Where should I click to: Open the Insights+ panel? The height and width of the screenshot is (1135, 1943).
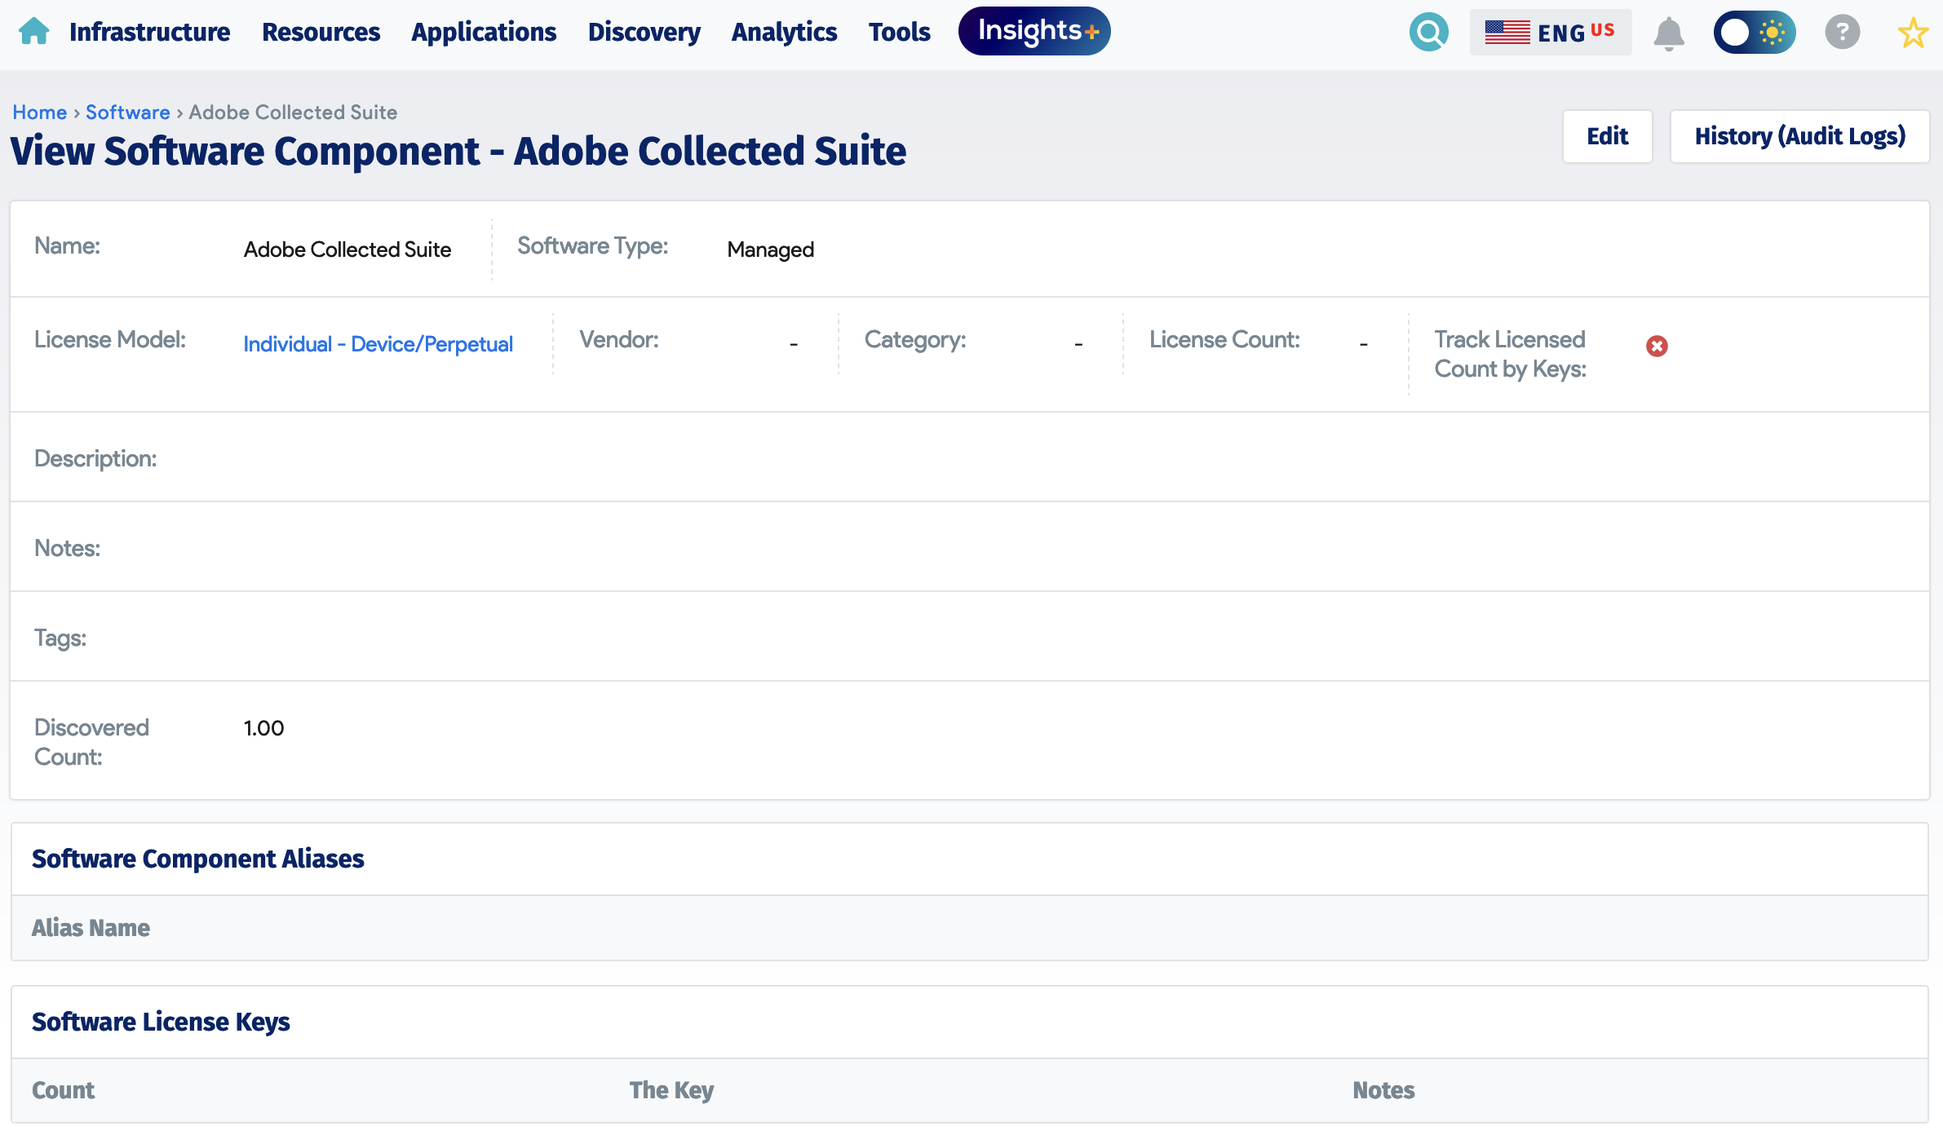point(1033,31)
